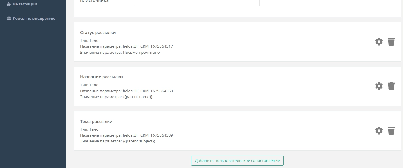403x168 pixels.
Task: Go to Кейсы по внедрению in sidebar
Action: tap(34, 19)
